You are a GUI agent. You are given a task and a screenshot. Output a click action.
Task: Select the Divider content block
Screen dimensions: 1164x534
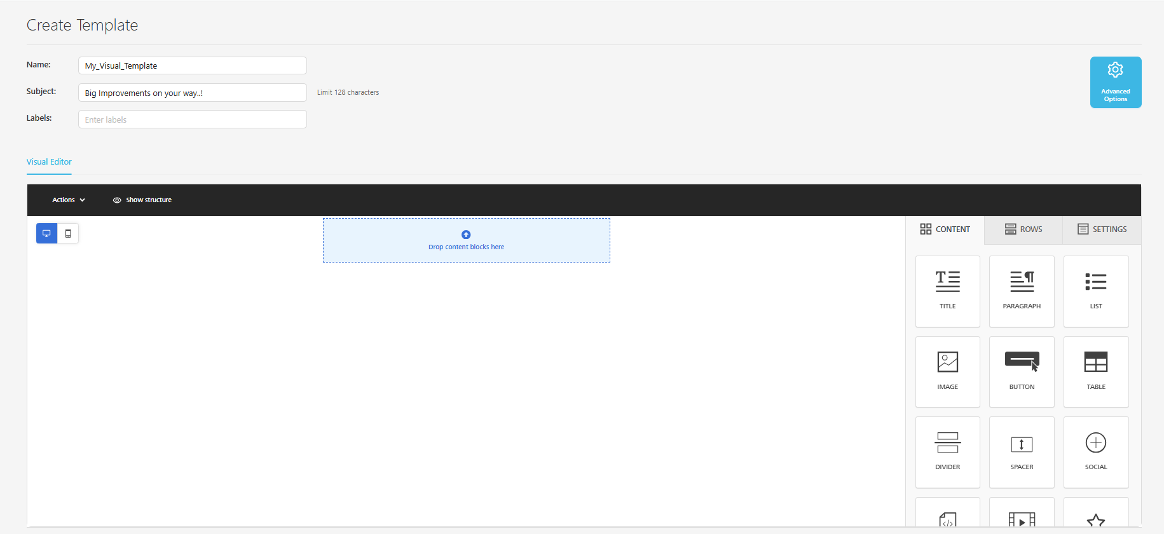[x=947, y=452]
